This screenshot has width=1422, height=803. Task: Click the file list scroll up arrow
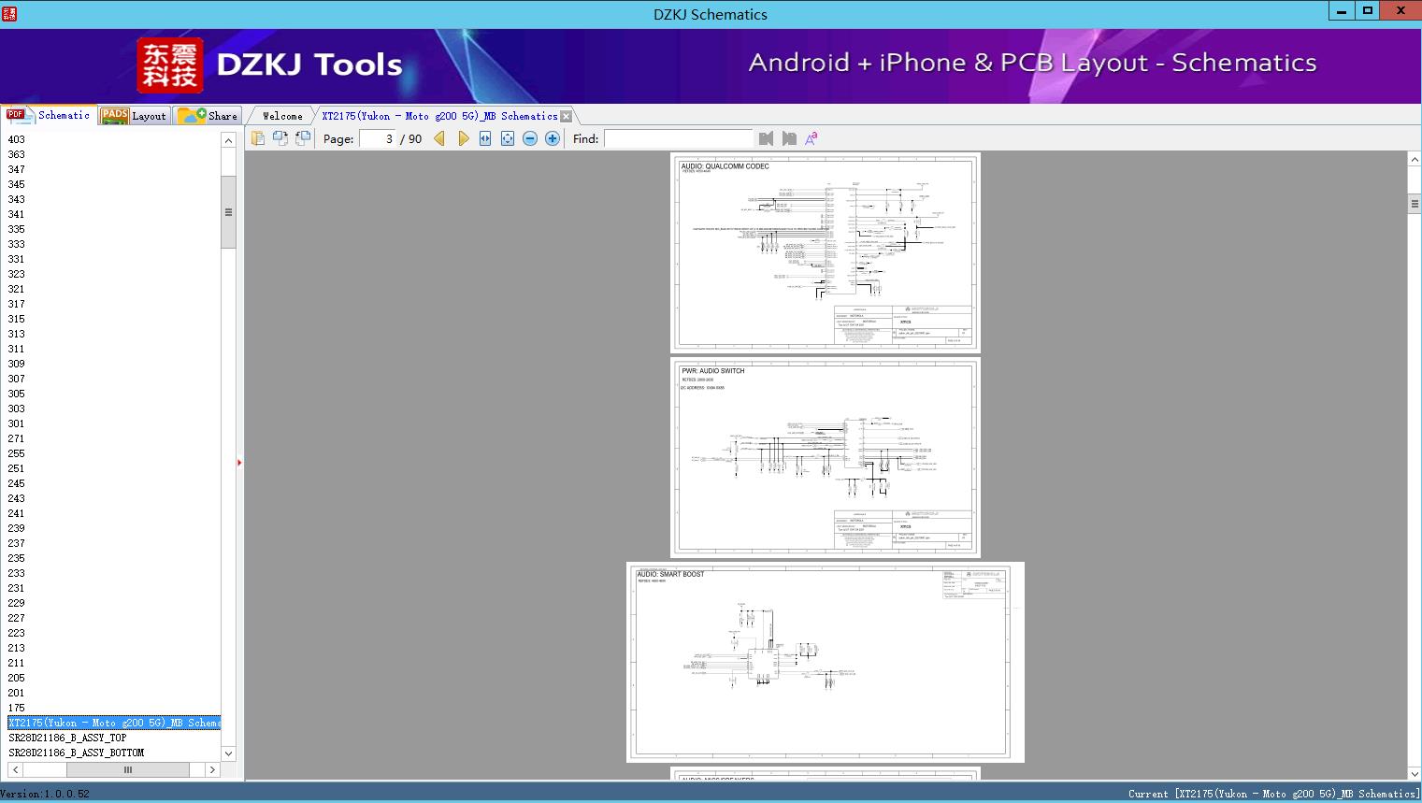point(228,140)
